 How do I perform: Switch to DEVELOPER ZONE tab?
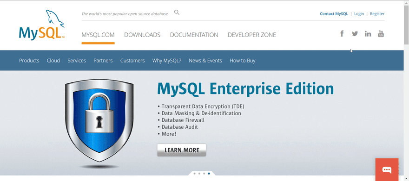coord(252,35)
